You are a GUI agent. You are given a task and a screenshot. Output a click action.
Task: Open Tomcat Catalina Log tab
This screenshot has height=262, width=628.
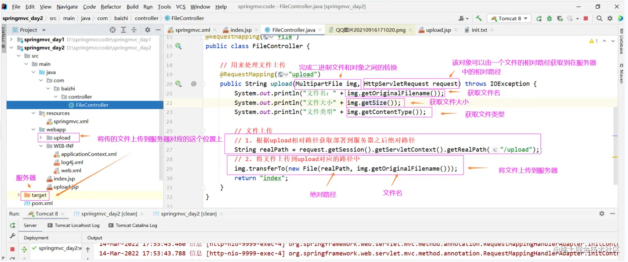[x=133, y=225]
